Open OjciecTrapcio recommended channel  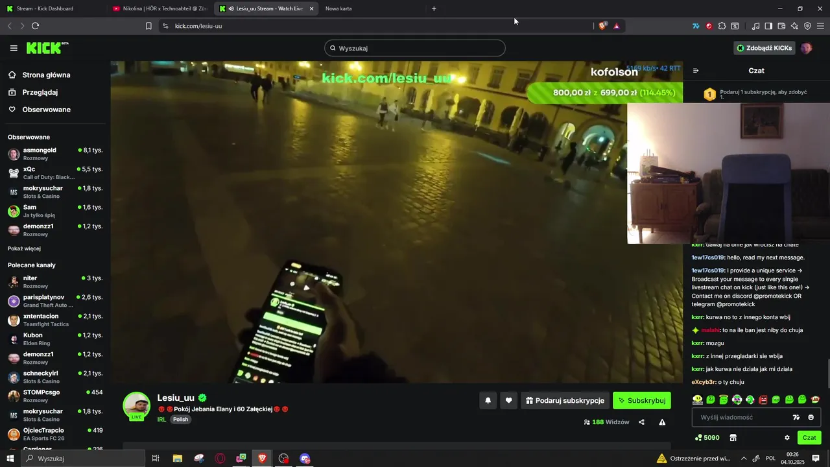click(x=55, y=434)
